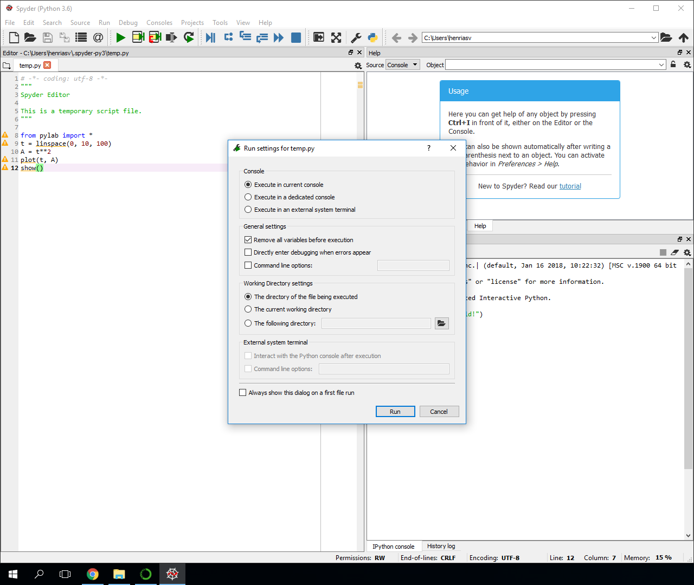Start debugging with the Debug file icon
Screen dimensions: 694x585
coord(211,37)
